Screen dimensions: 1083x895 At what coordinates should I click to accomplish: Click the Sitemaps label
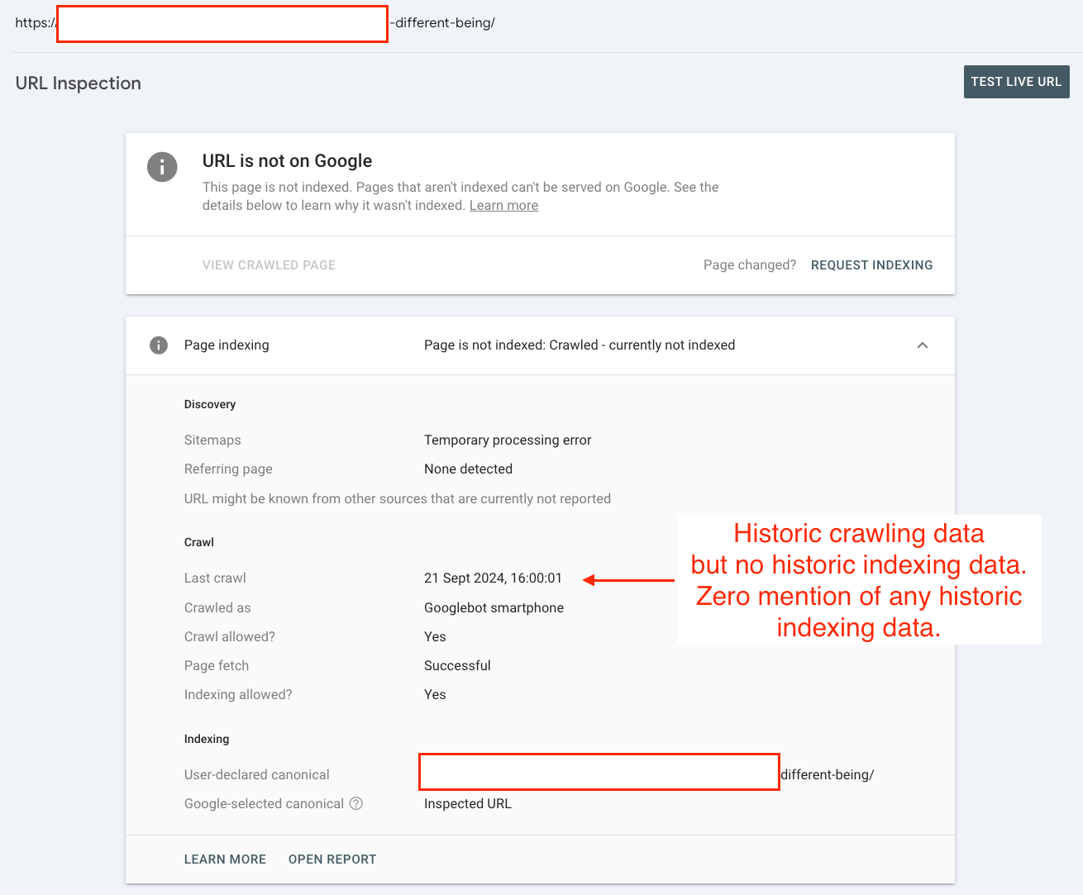[x=212, y=440]
